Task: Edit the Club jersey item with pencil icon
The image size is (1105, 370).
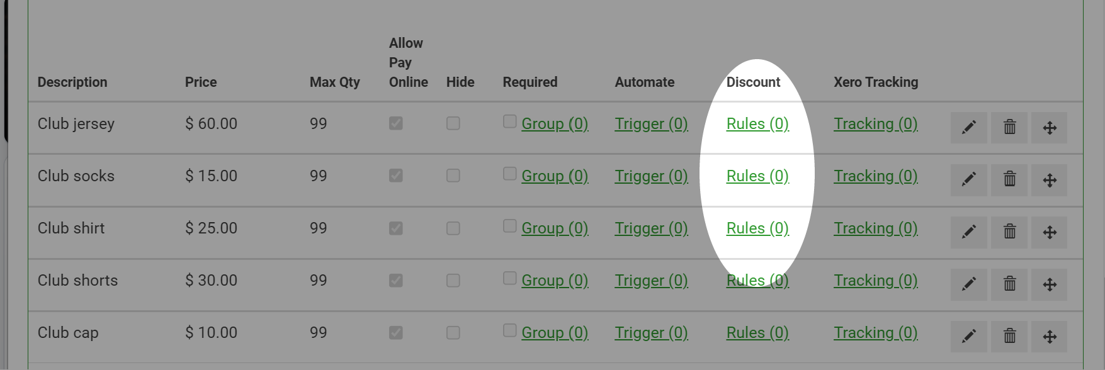Action: click(x=969, y=128)
